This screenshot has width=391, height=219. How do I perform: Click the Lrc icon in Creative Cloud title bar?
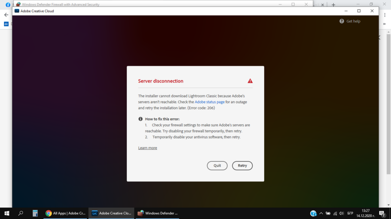pyautogui.click(x=17, y=11)
